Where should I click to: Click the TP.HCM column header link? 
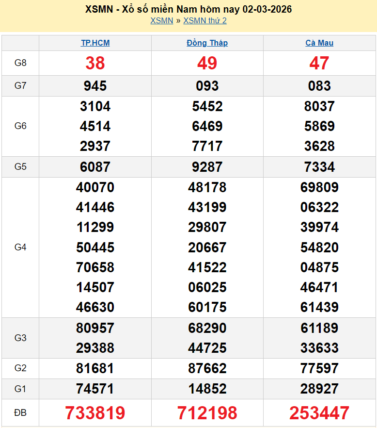point(95,43)
